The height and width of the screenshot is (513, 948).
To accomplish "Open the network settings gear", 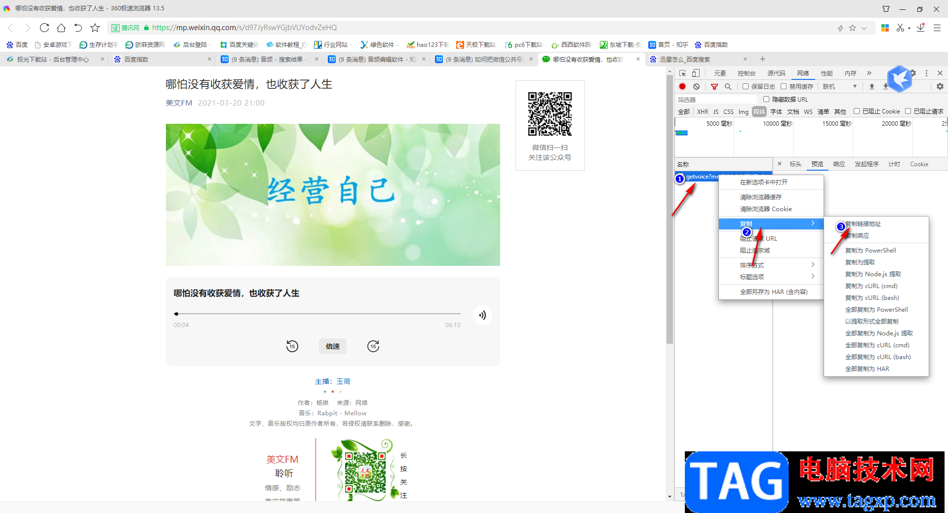I will [x=940, y=86].
